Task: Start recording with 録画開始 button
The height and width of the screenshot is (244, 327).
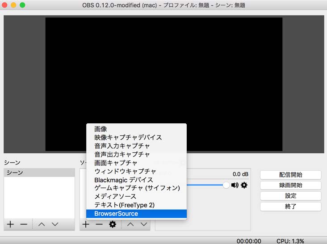Action: (x=290, y=185)
